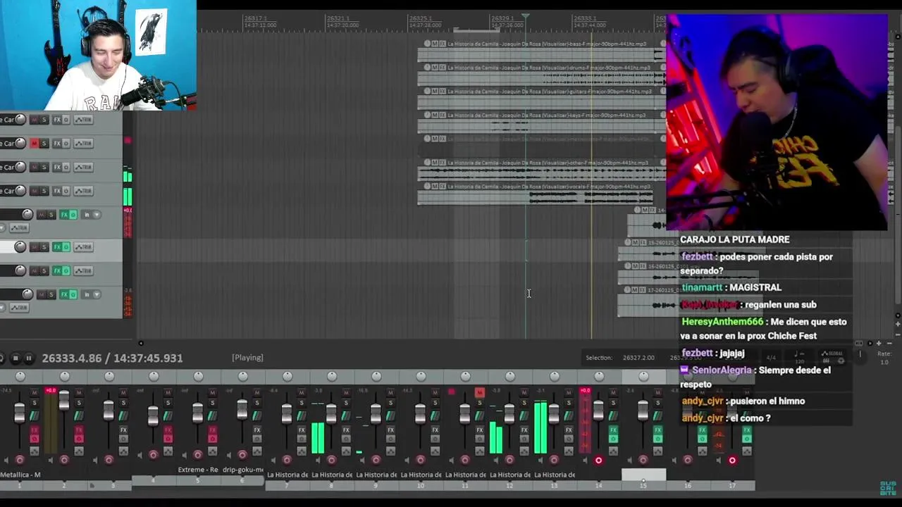
Task: Open the green FX button on mixer channel 16
Action: pos(702,430)
